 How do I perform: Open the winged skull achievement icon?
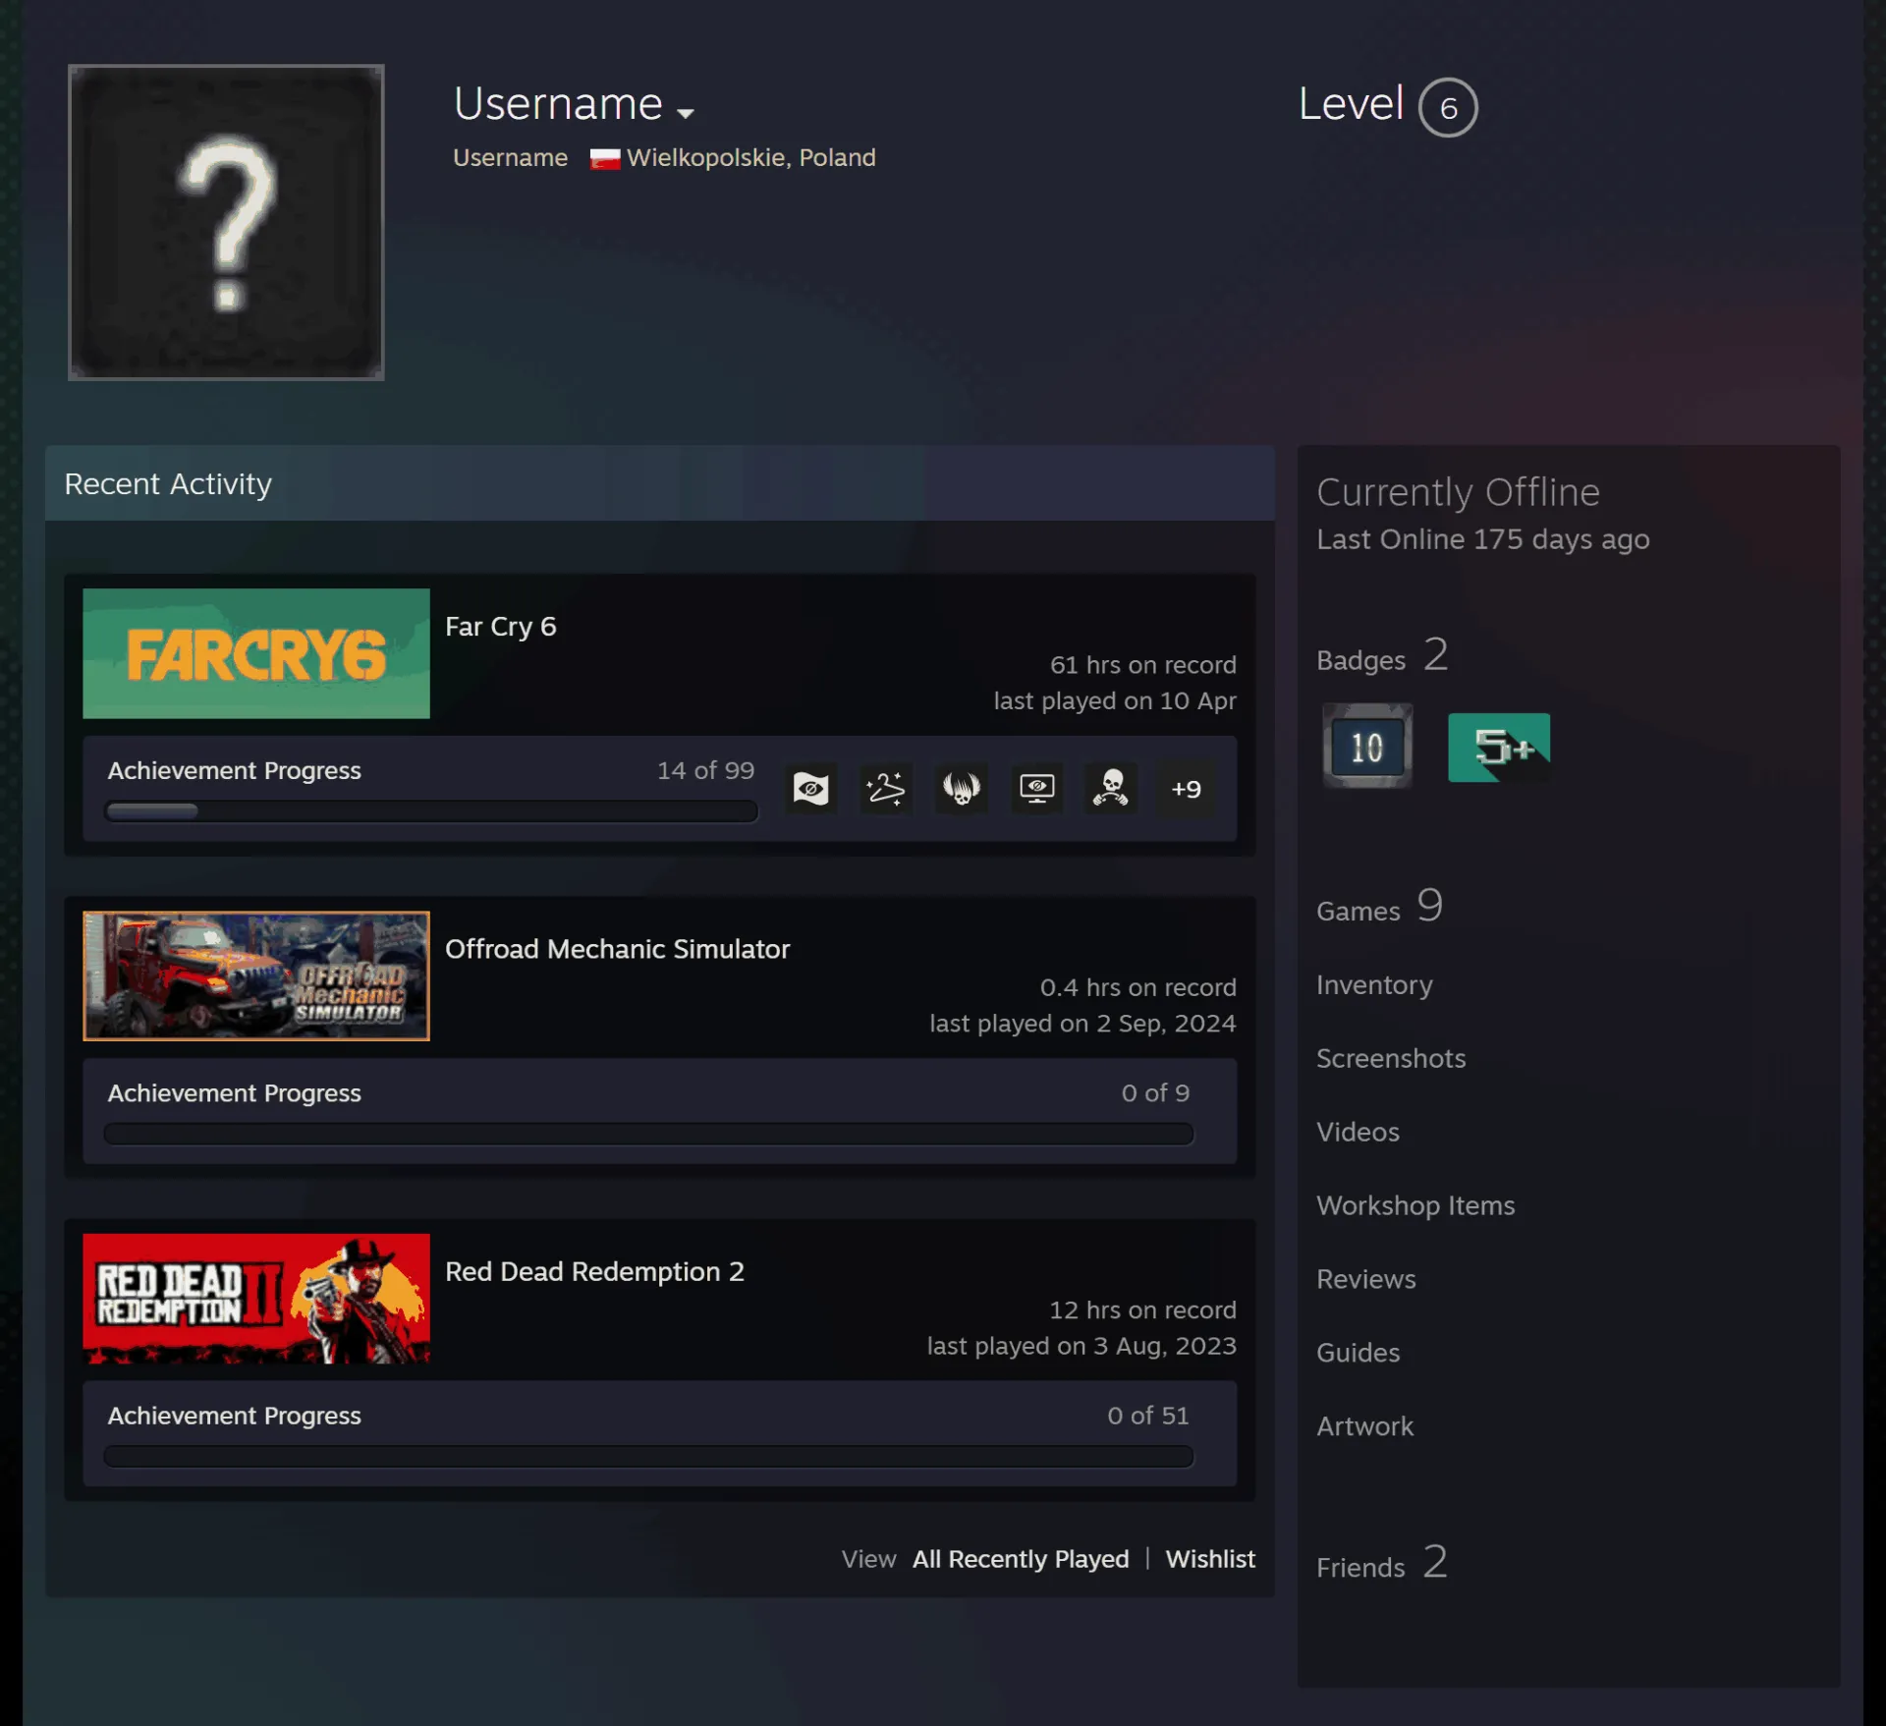(x=962, y=789)
